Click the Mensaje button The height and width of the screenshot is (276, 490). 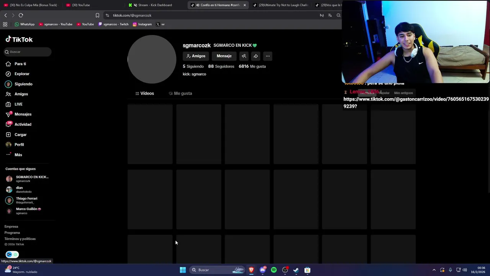(224, 56)
